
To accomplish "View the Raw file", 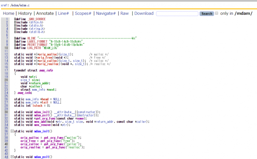I will (x=124, y=13).
